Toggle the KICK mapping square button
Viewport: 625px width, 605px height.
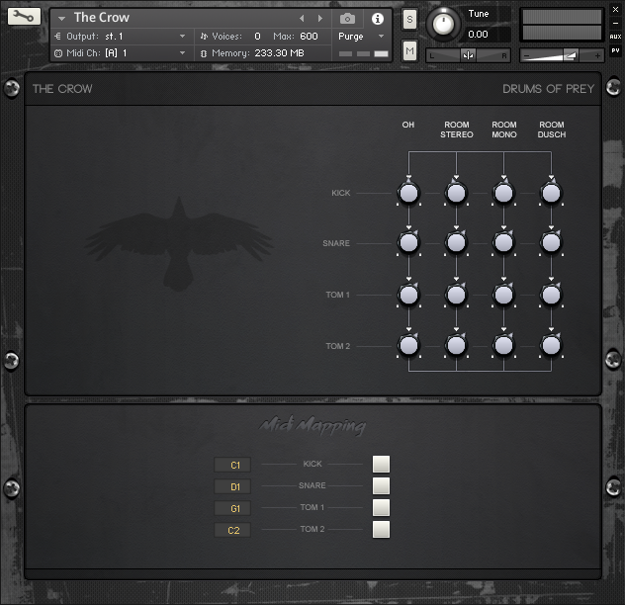coord(381,464)
